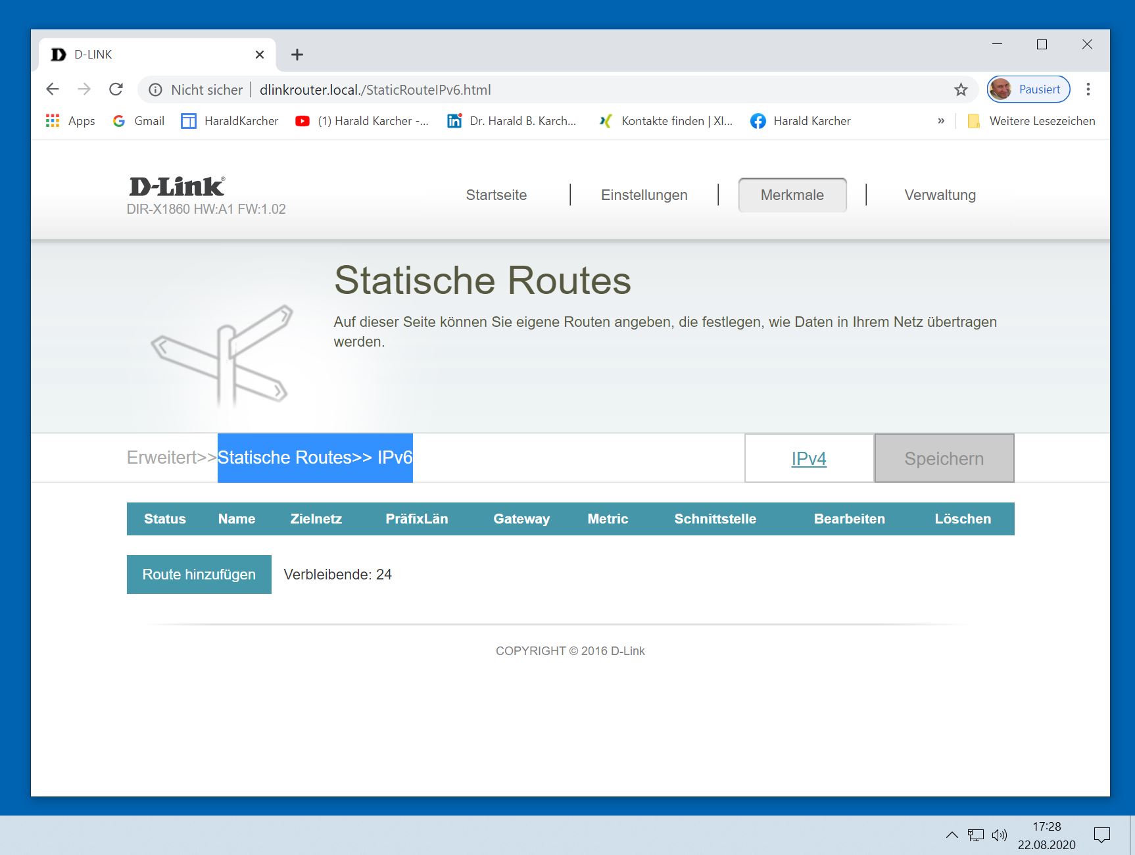Screen dimensions: 1135x855
Task: Close the D-LINK tab
Action: point(260,55)
